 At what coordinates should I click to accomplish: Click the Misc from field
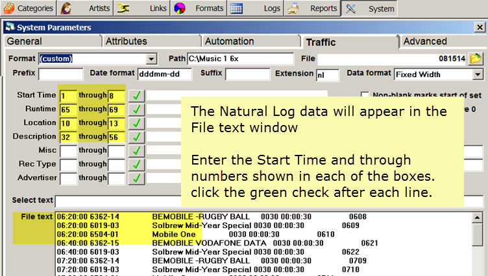[x=68, y=151]
